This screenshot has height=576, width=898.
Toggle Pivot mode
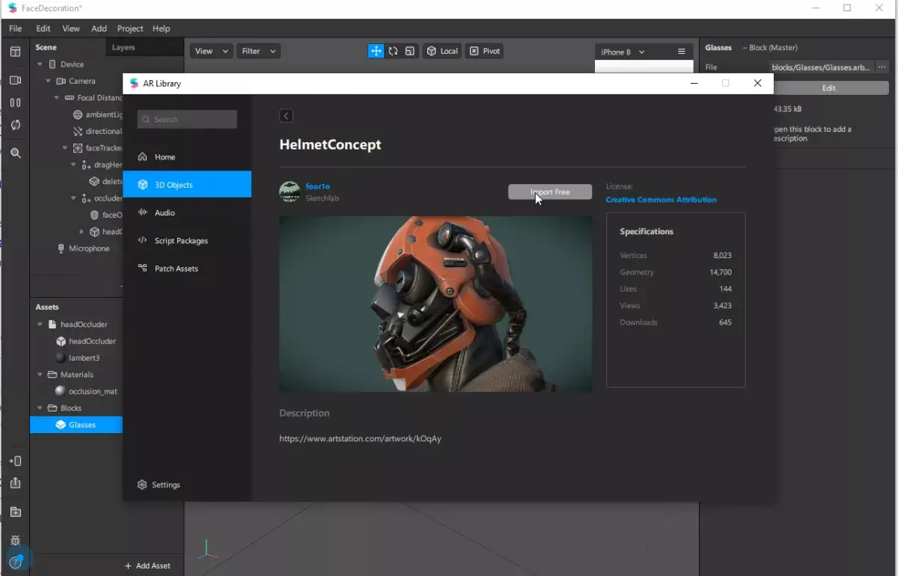tap(484, 51)
